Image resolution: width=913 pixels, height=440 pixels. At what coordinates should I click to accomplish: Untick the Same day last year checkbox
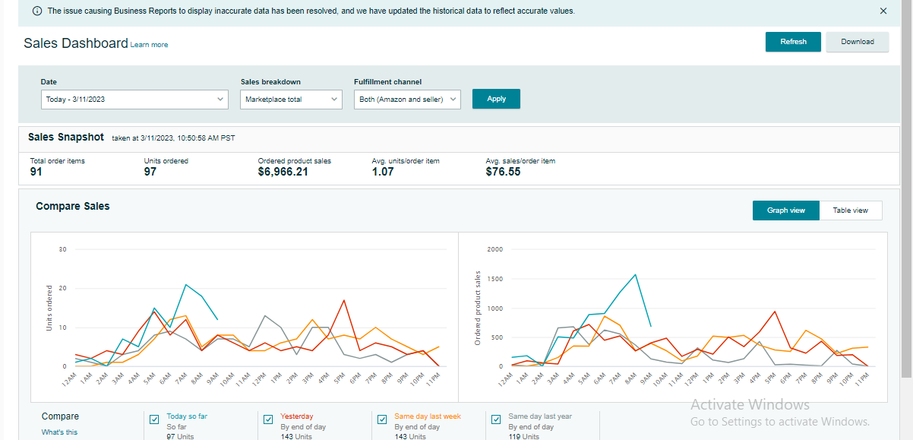coord(497,419)
